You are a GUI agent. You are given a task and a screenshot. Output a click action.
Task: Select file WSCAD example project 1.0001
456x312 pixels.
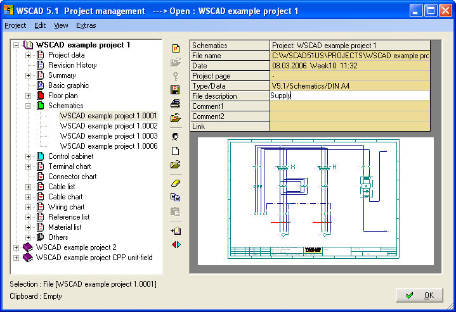tap(108, 116)
